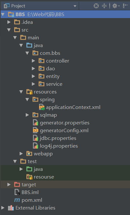Expand the target folder arrow

pos(9,185)
